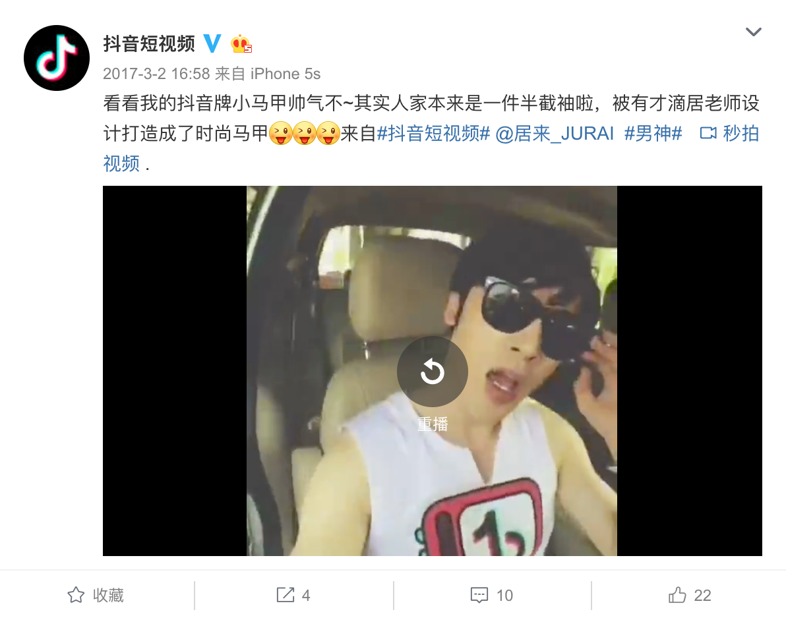Click the video camera icon before 秒拍

[x=708, y=133]
